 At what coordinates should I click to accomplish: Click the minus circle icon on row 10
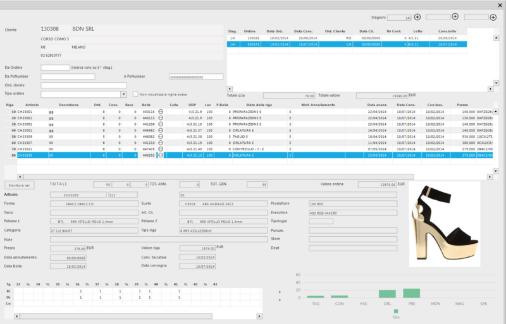coord(161,112)
